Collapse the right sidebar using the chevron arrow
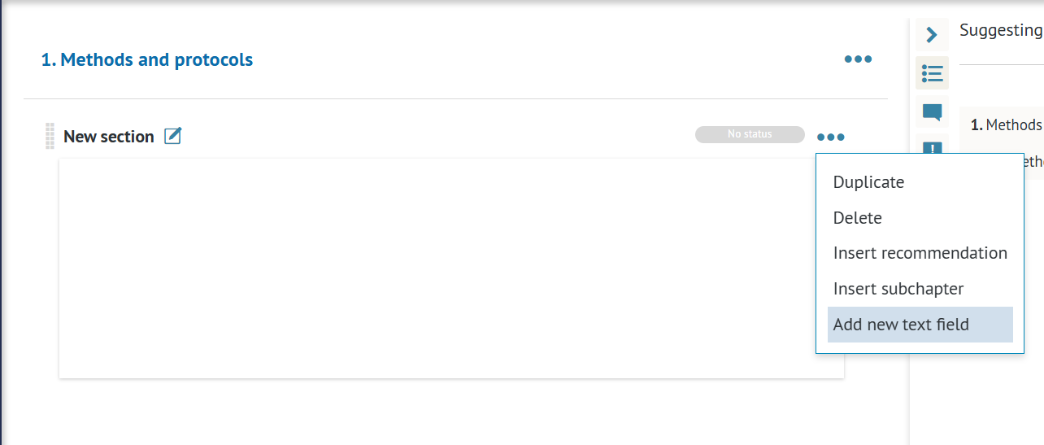The height and width of the screenshot is (445, 1044). [932, 35]
